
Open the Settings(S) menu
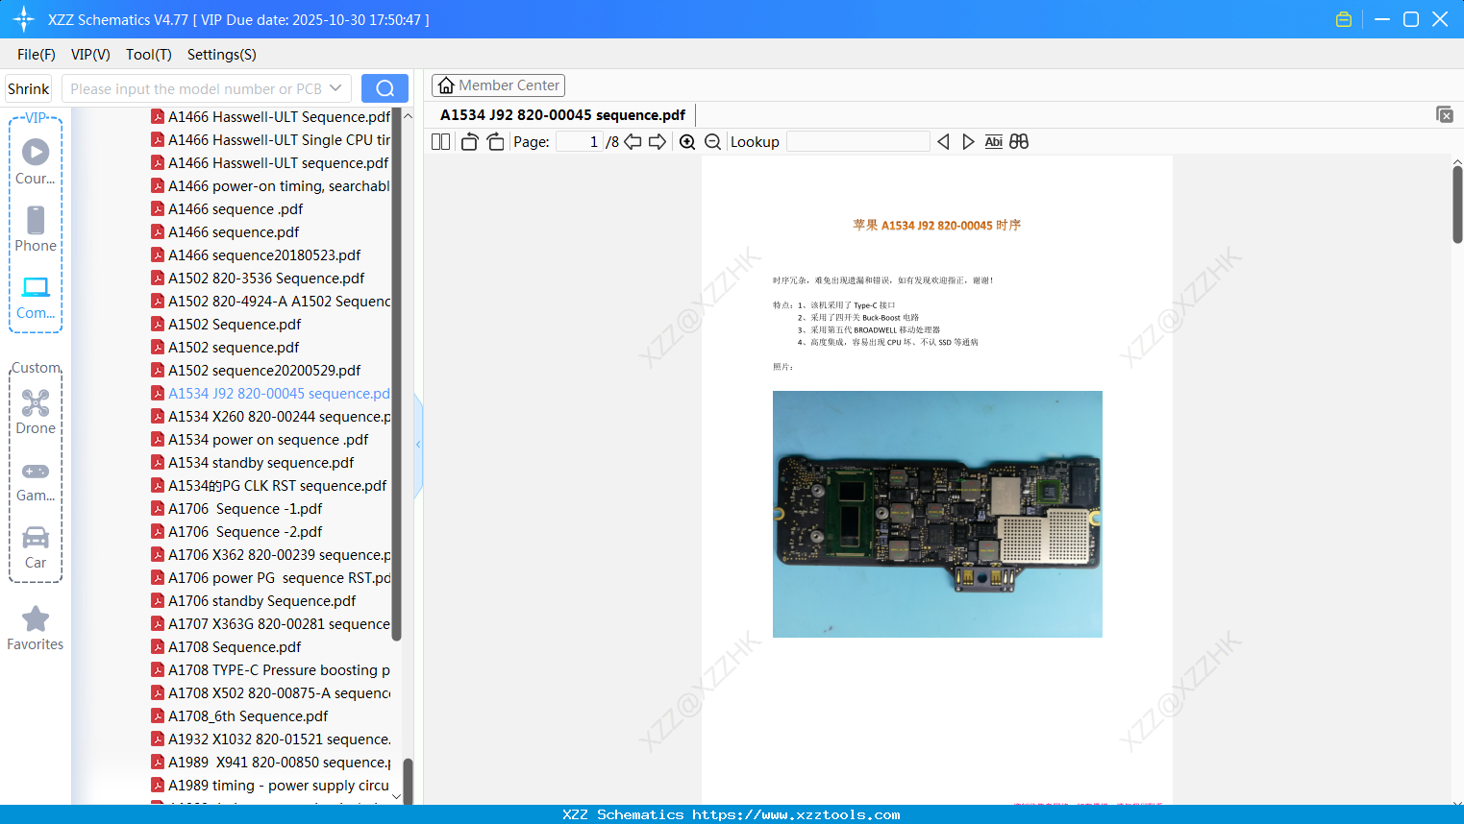pos(222,55)
